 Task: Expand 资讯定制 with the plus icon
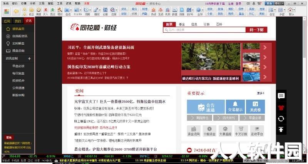pos(29,59)
